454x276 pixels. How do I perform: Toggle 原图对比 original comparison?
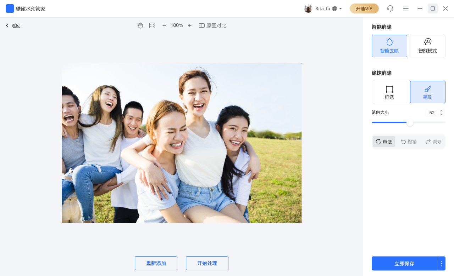(x=212, y=25)
